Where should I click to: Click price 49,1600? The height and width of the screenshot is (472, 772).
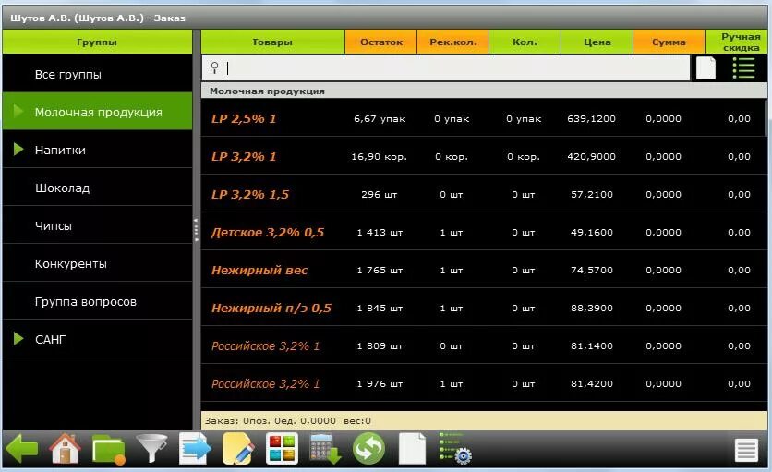click(592, 233)
